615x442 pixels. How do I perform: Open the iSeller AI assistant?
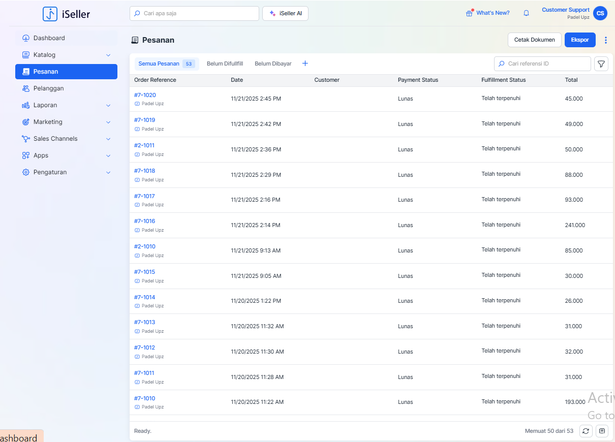point(285,14)
